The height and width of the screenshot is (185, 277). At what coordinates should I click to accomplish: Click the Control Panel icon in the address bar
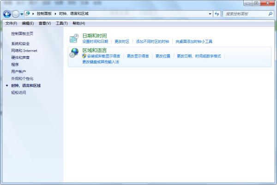(28, 13)
